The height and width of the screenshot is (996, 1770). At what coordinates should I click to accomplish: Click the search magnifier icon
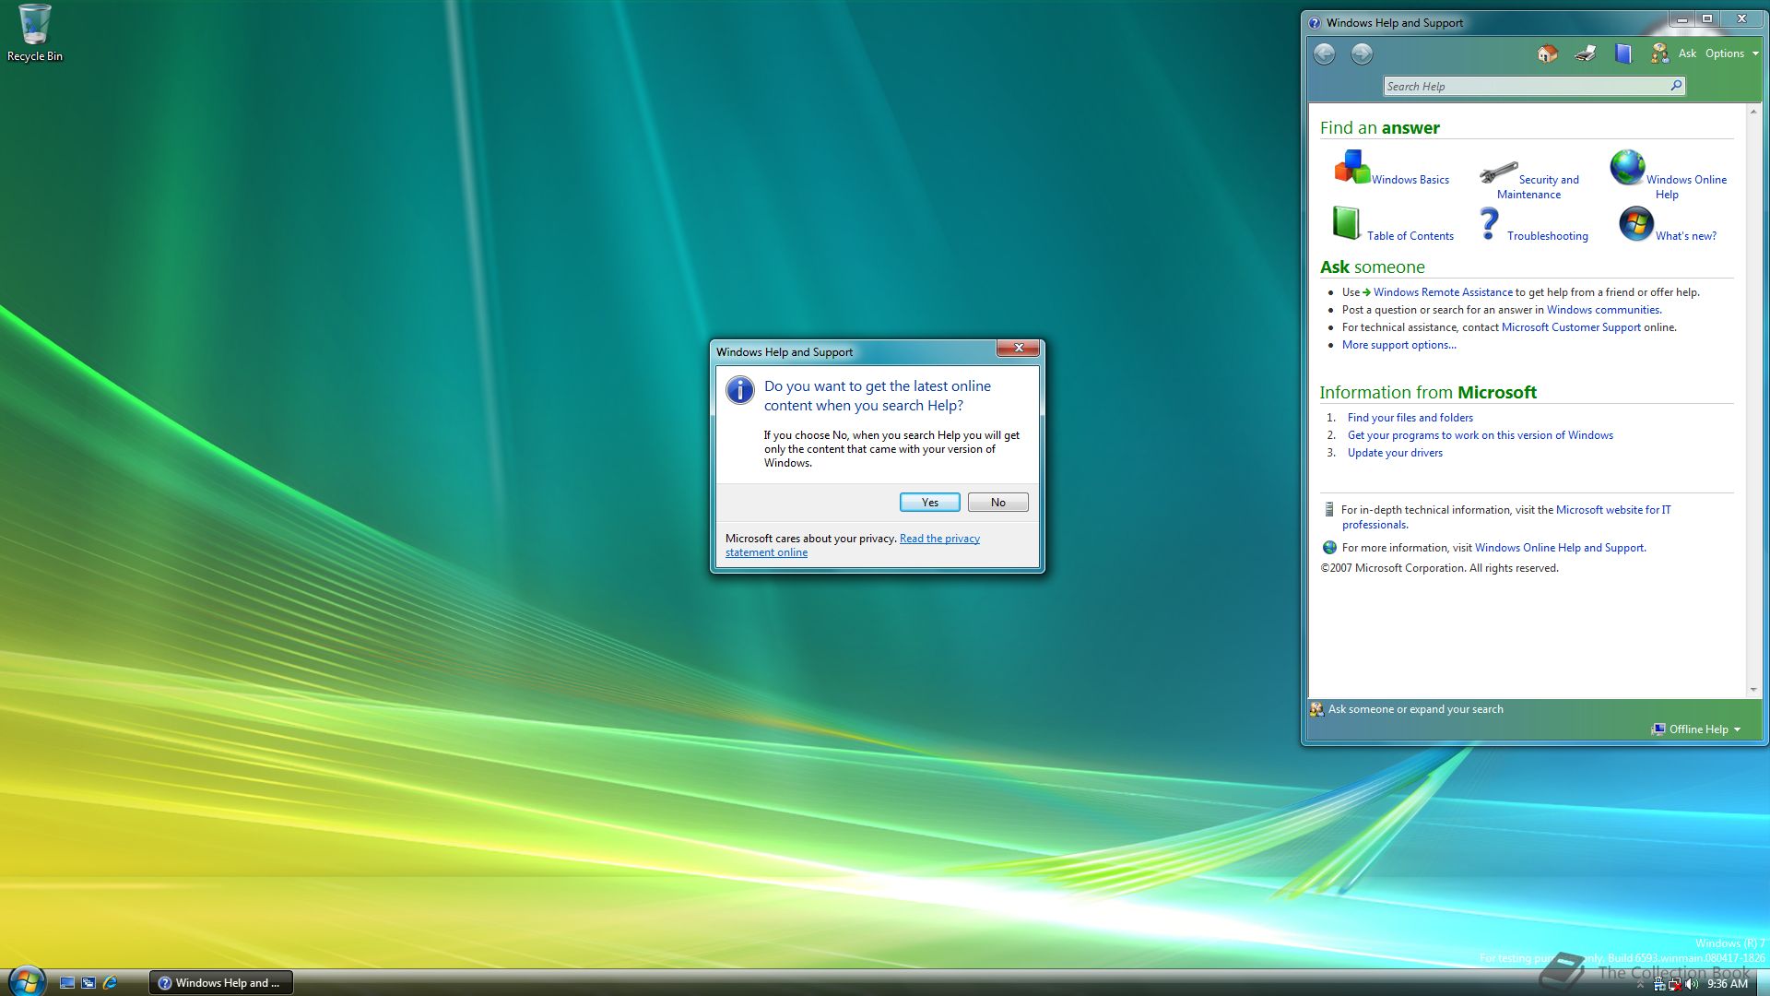coord(1676,86)
